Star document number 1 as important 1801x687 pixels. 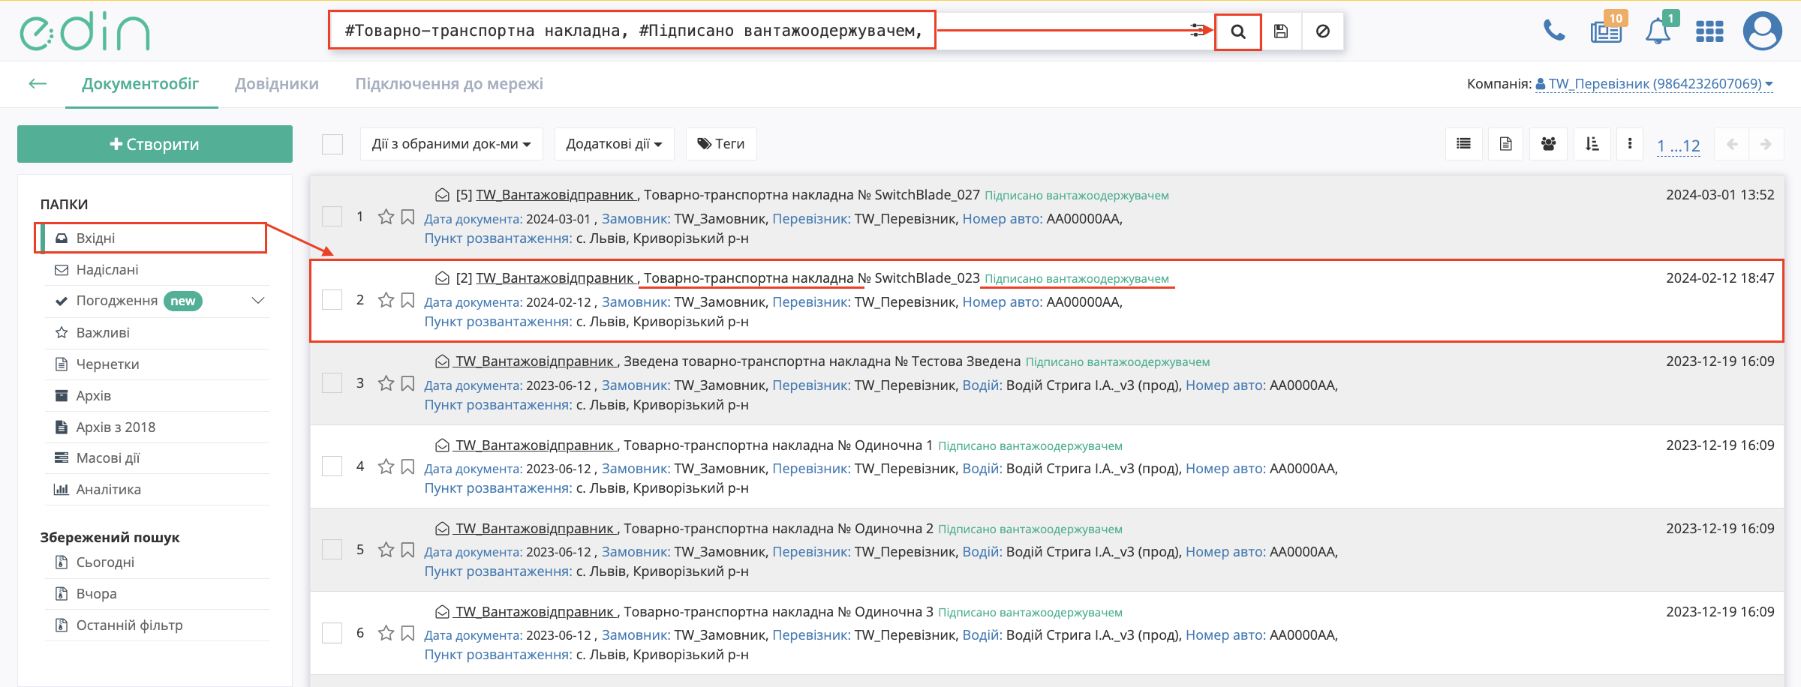386,217
